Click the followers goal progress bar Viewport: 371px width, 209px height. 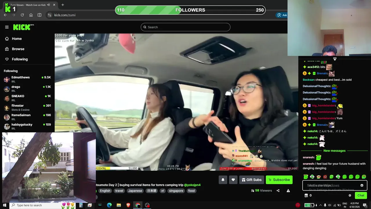[190, 10]
